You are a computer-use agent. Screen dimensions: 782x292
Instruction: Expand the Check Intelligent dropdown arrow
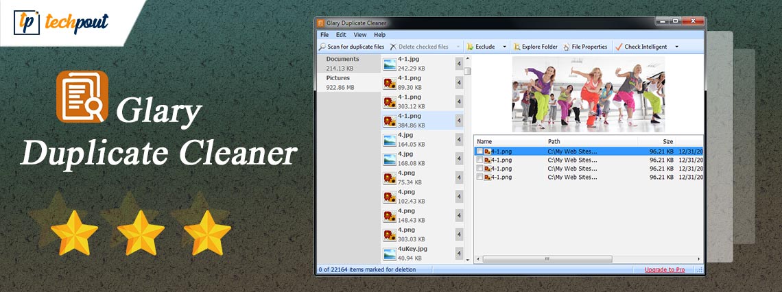pyautogui.click(x=677, y=47)
